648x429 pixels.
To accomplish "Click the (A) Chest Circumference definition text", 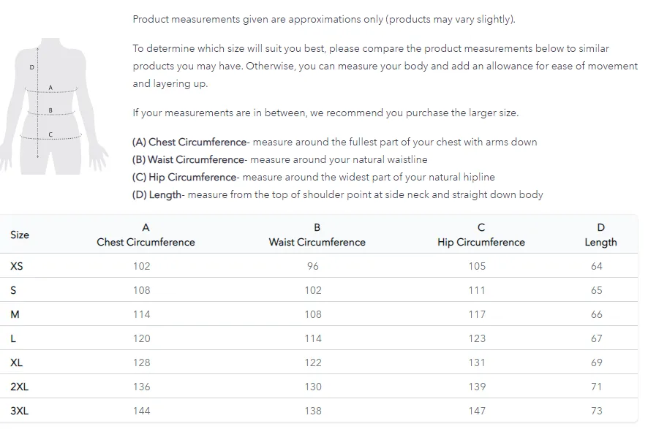I will click(x=334, y=142).
